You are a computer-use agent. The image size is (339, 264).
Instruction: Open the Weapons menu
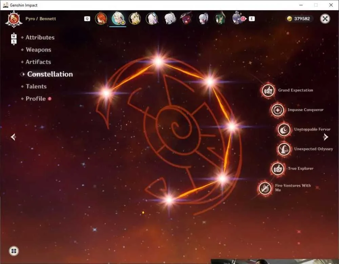(x=39, y=50)
